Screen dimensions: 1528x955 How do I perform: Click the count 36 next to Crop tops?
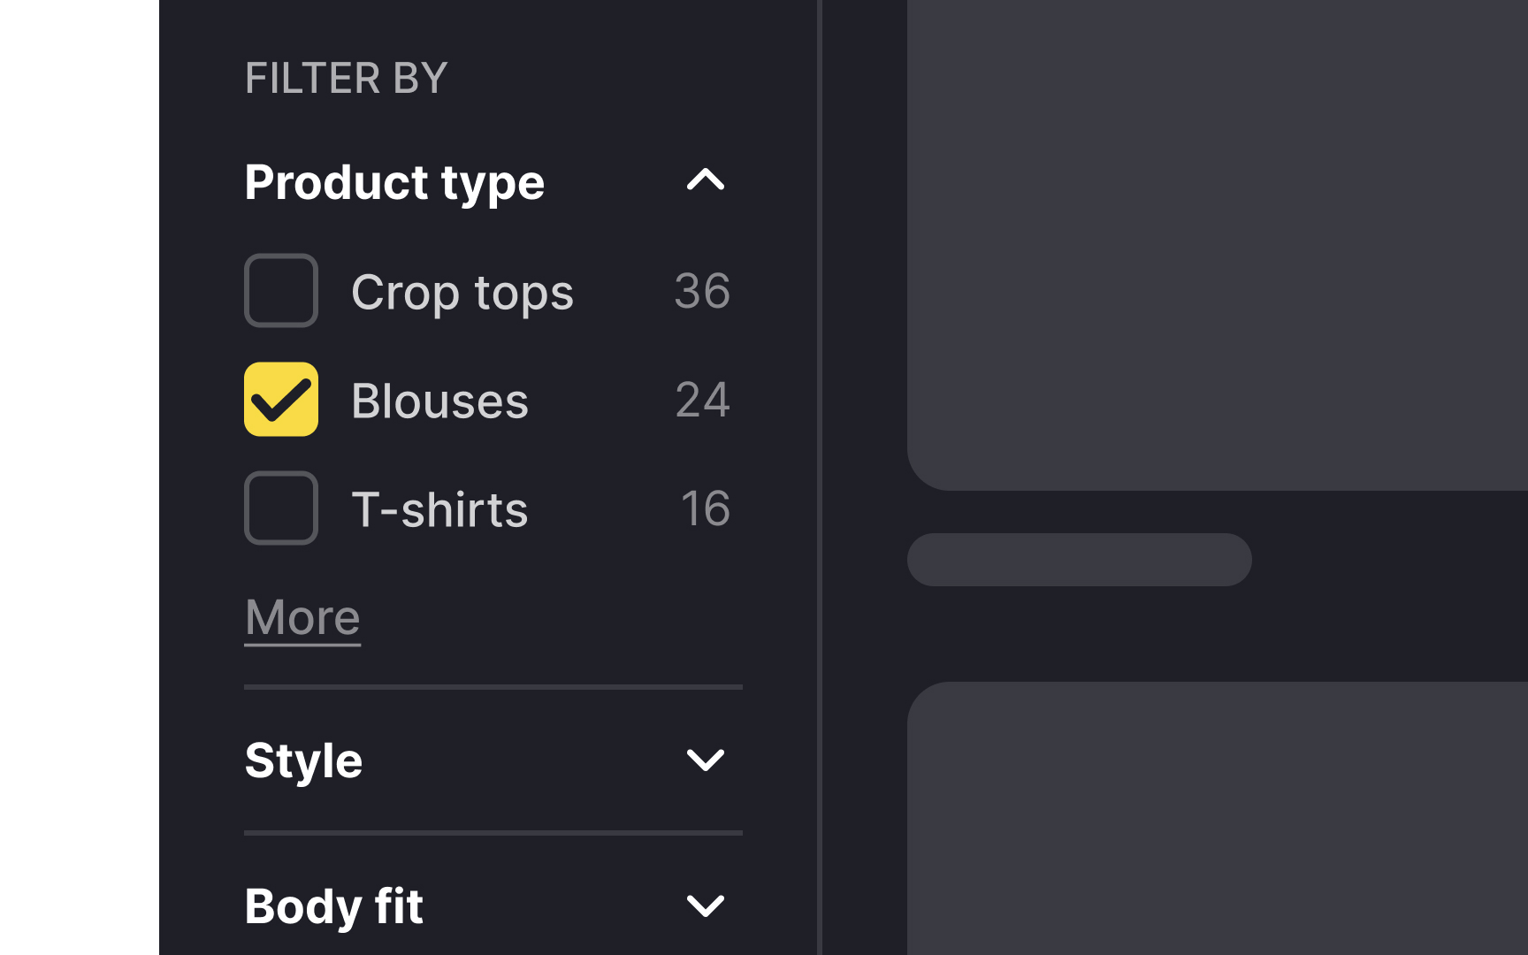(701, 291)
